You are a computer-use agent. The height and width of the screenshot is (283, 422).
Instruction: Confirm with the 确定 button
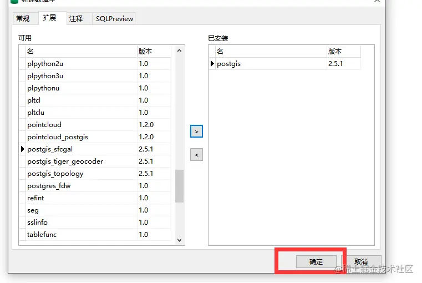coord(316,261)
